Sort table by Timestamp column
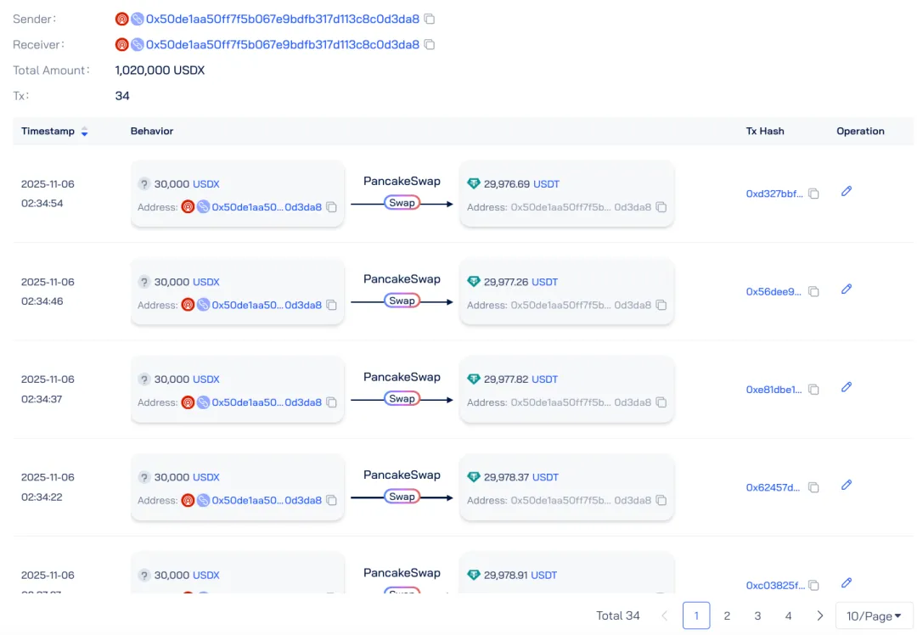Image resolution: width=917 pixels, height=635 pixels. click(84, 132)
